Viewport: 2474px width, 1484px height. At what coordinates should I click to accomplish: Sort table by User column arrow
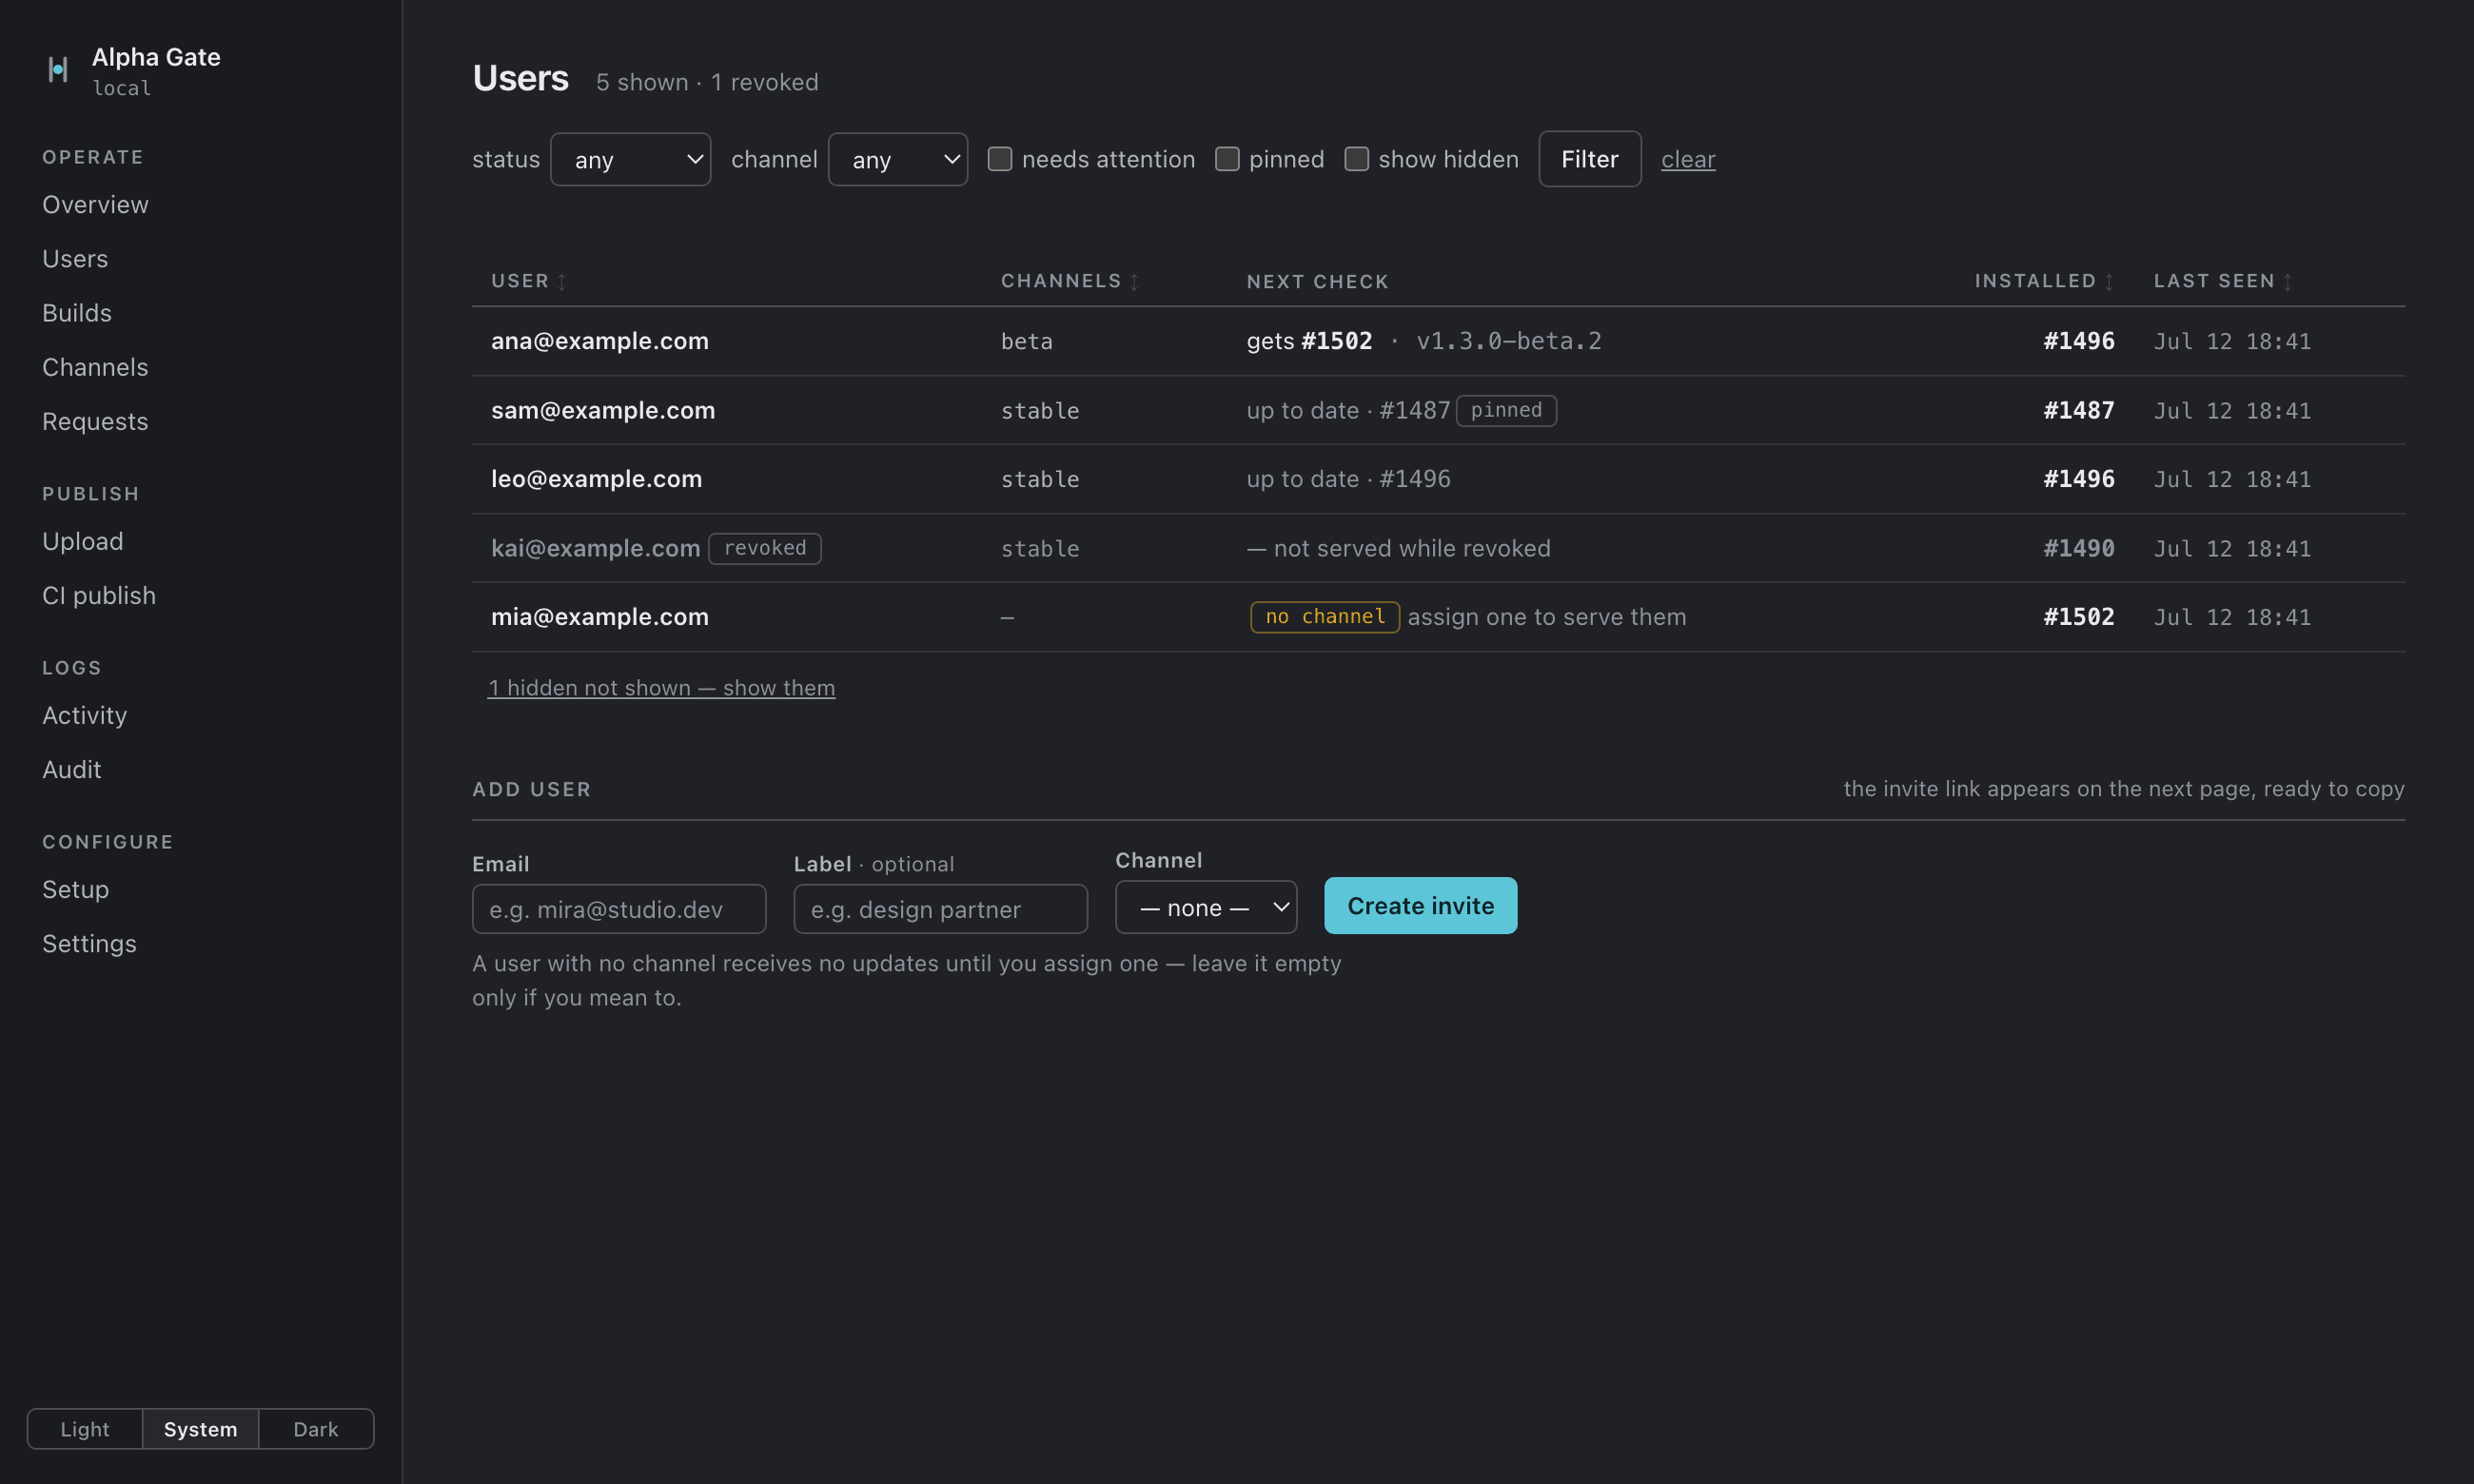coord(562,282)
